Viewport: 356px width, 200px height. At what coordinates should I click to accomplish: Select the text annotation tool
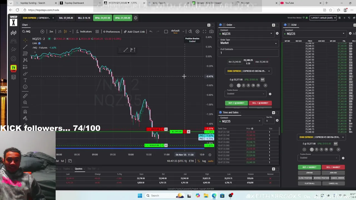pyautogui.click(x=25, y=80)
